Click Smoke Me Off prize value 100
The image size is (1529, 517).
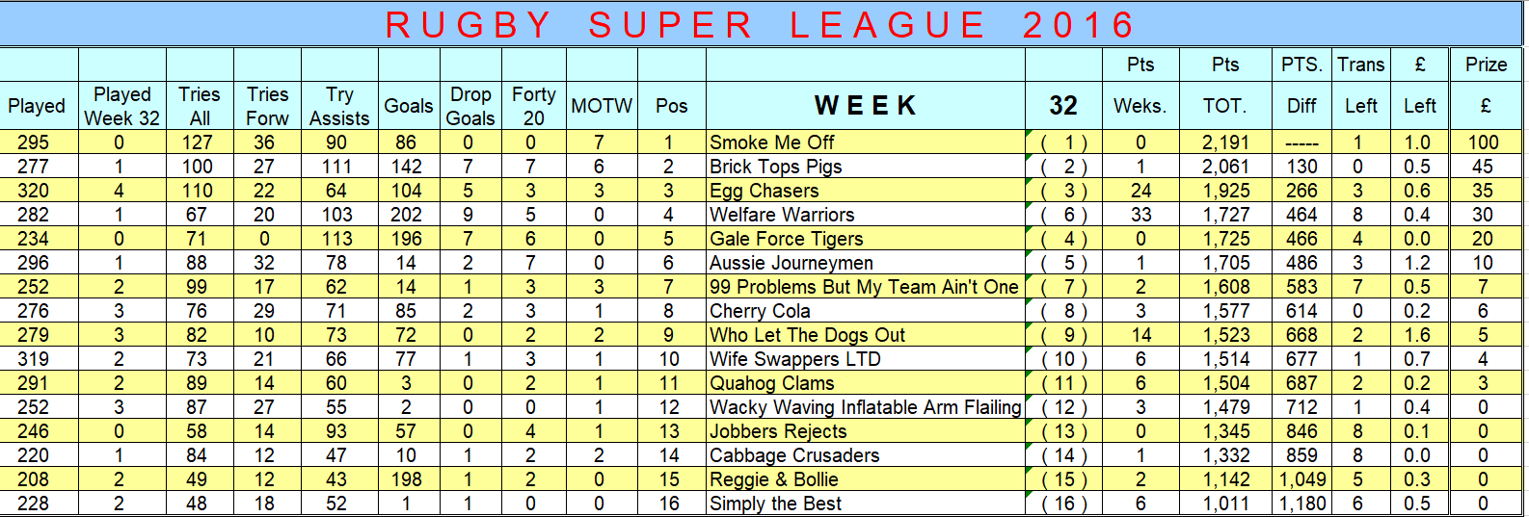[x=1486, y=142]
